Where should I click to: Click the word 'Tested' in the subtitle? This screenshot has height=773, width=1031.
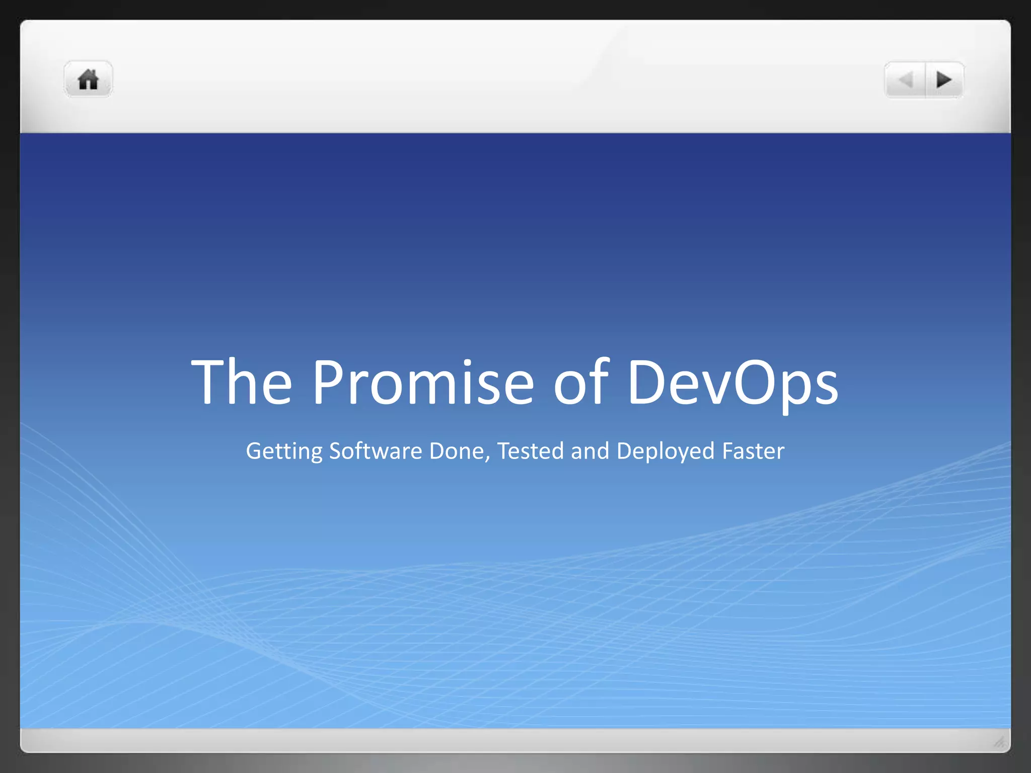point(530,451)
